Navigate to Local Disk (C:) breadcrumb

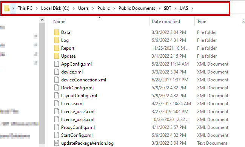coord(55,8)
